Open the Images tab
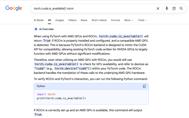The height and width of the screenshot is (118, 189). (60, 20)
